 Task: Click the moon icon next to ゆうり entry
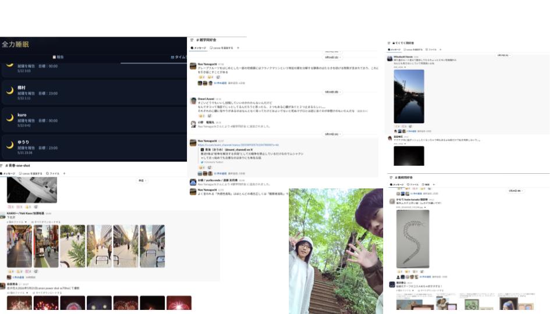tap(10, 145)
